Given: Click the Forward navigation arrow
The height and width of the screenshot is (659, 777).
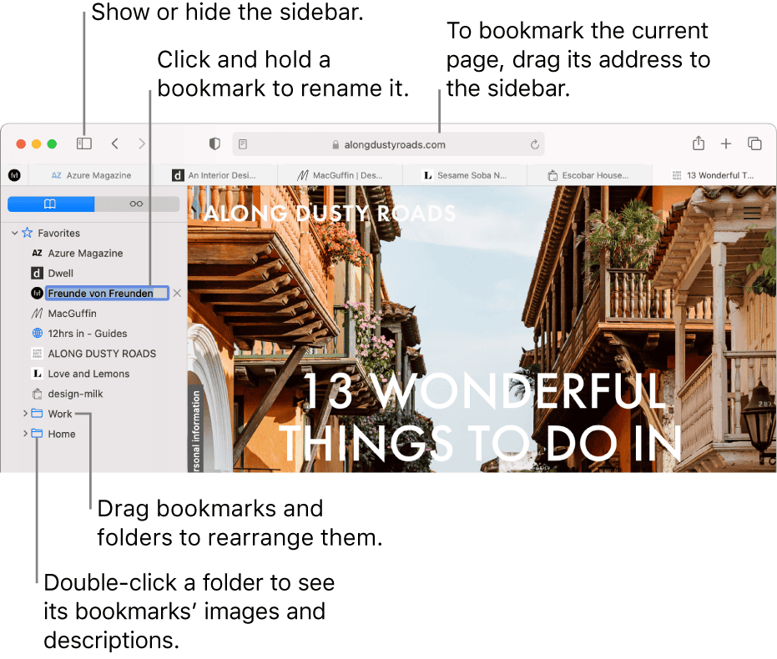Looking at the screenshot, I should pyautogui.click(x=141, y=143).
